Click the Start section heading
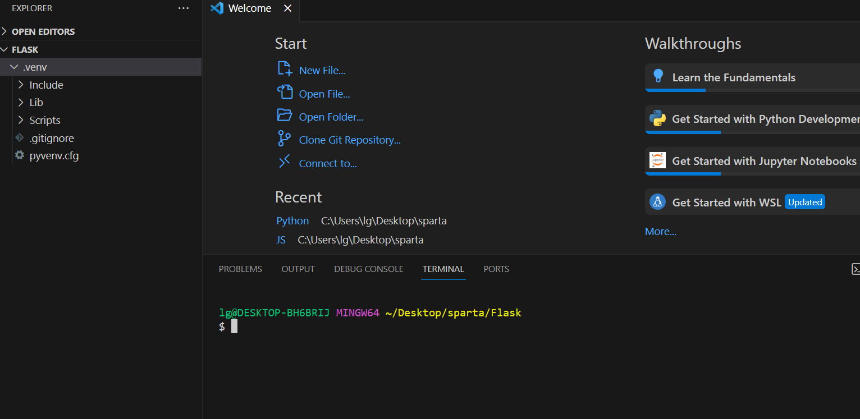This screenshot has height=419, width=860. (x=291, y=44)
